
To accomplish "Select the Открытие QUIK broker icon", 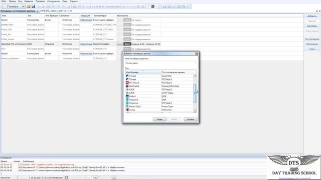I will coord(127,99).
